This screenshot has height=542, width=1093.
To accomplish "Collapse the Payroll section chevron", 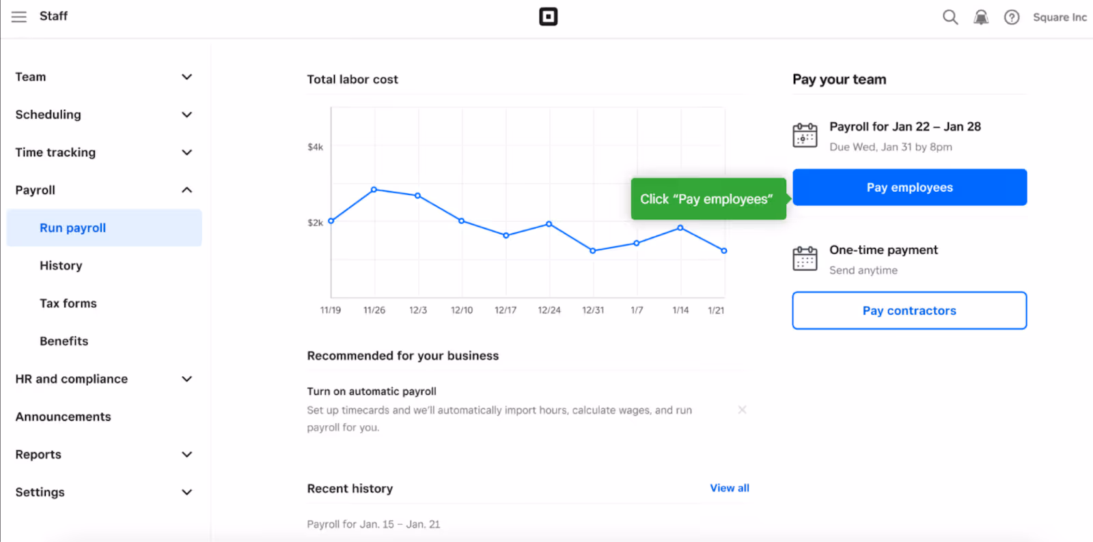I will (x=186, y=190).
